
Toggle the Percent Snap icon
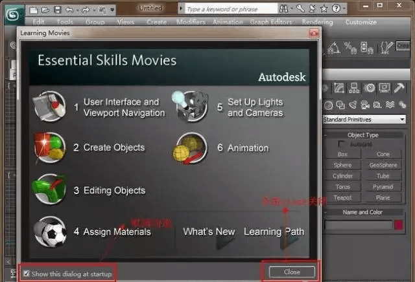[350, 48]
